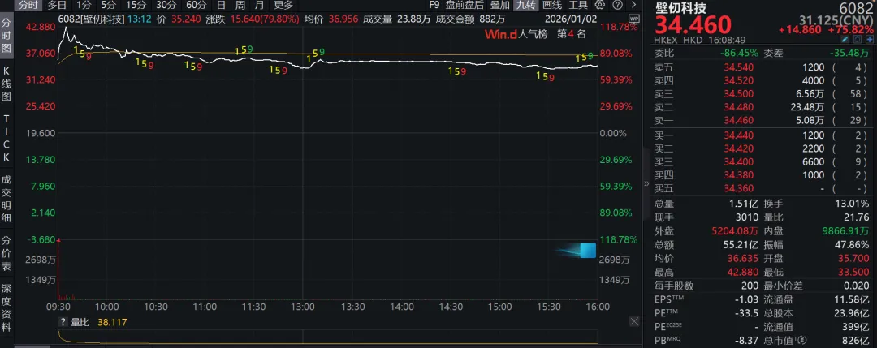This screenshot has height=348, width=877.
Task: Click the latest price 34.460
Action: tap(693, 26)
